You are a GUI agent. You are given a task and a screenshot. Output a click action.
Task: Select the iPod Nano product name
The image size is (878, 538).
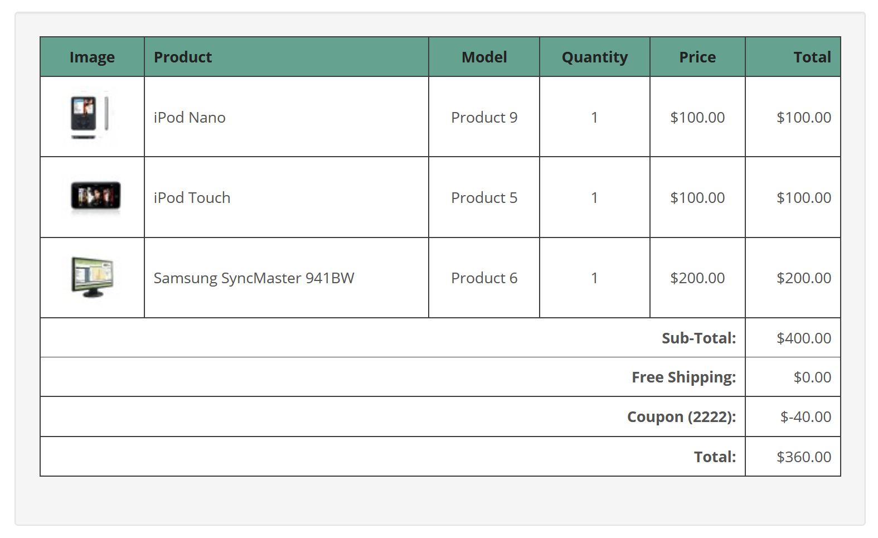[190, 118]
